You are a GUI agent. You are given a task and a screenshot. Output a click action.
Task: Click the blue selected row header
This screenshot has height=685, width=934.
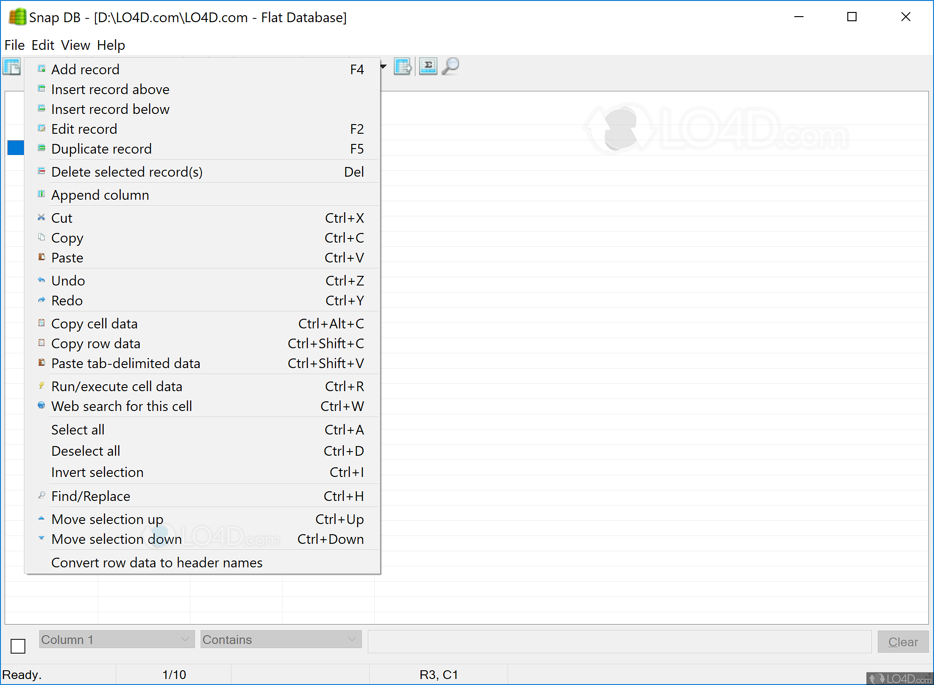click(16, 148)
